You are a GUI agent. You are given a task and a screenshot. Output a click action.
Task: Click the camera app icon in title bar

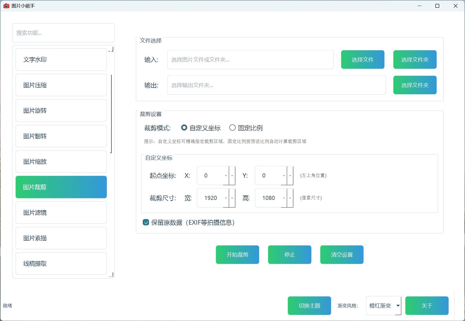6,6
